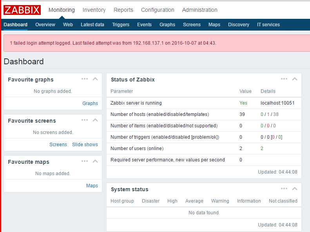Go to the Overview submenu tab
Screen dimensions: 310x232
pos(45,25)
